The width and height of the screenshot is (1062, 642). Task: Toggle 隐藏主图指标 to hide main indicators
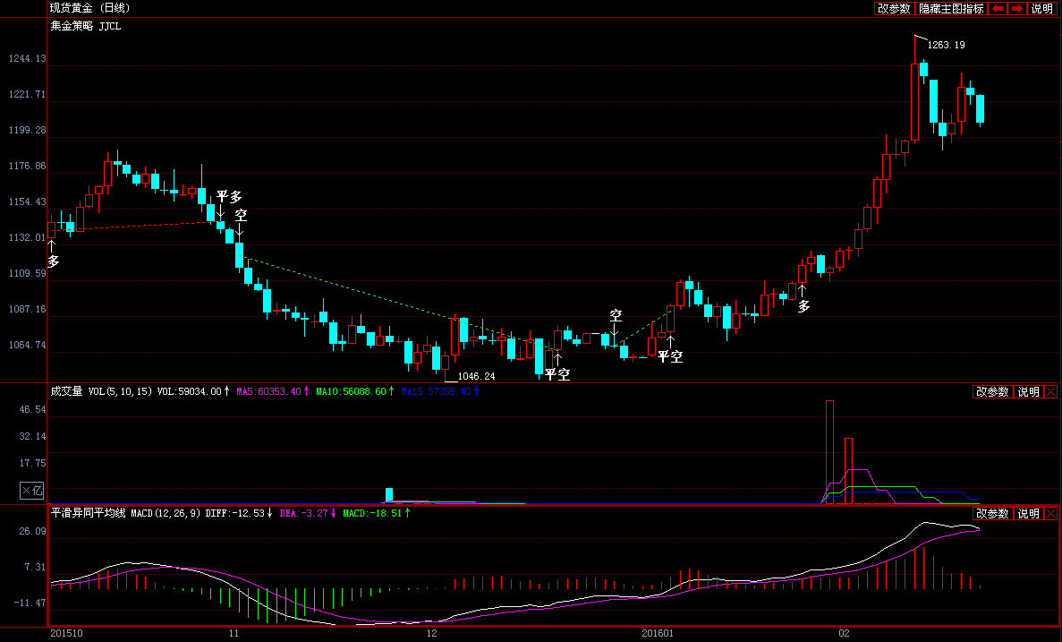click(951, 8)
